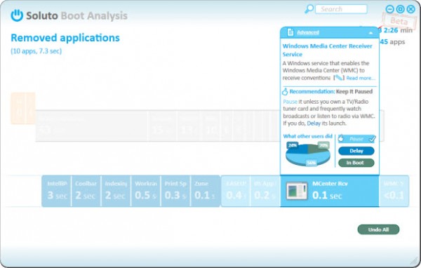Expand the Zune 0.1 s tile
The image size is (421, 268).
205,191
